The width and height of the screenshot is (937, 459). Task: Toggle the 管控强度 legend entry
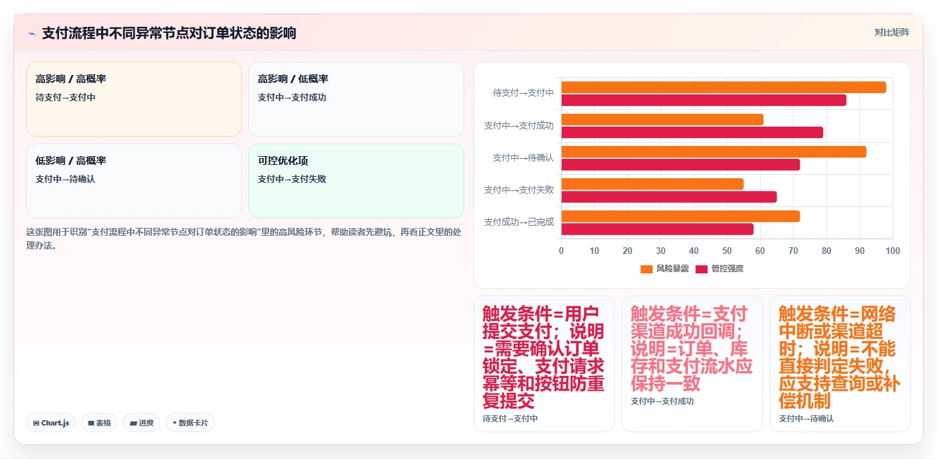pyautogui.click(x=719, y=269)
